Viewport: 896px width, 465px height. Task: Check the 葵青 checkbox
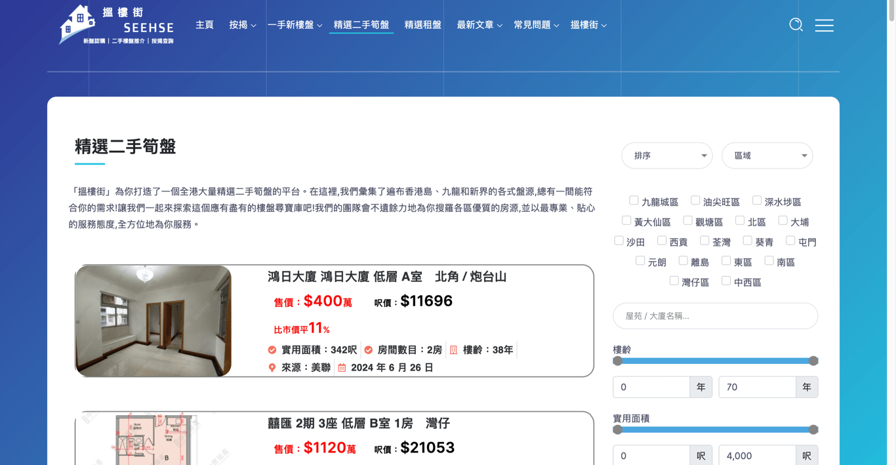point(748,240)
